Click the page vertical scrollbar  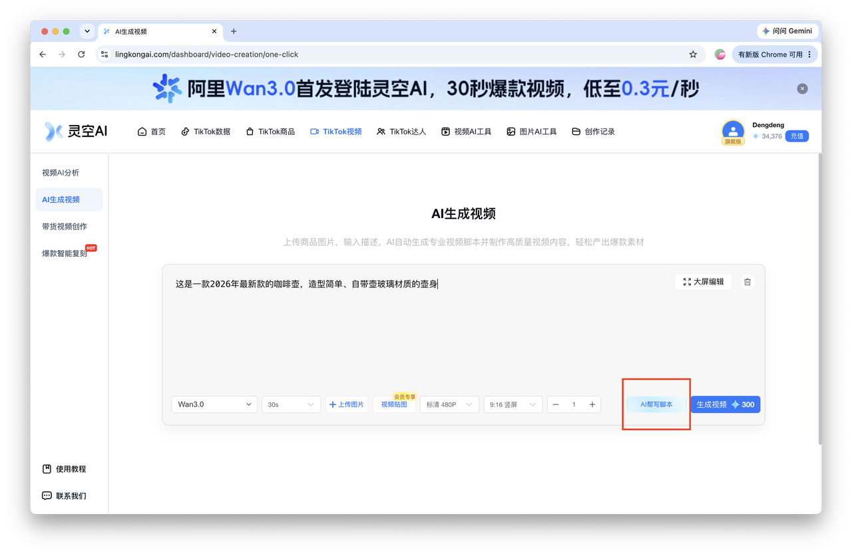click(819, 299)
